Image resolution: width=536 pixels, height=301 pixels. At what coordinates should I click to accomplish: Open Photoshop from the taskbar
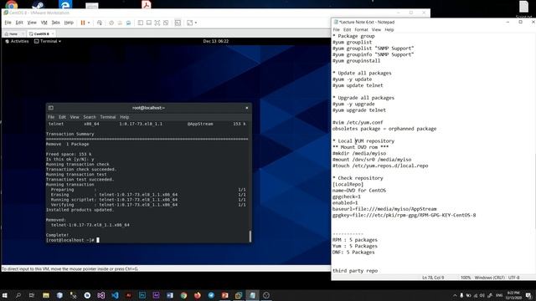pos(142,295)
